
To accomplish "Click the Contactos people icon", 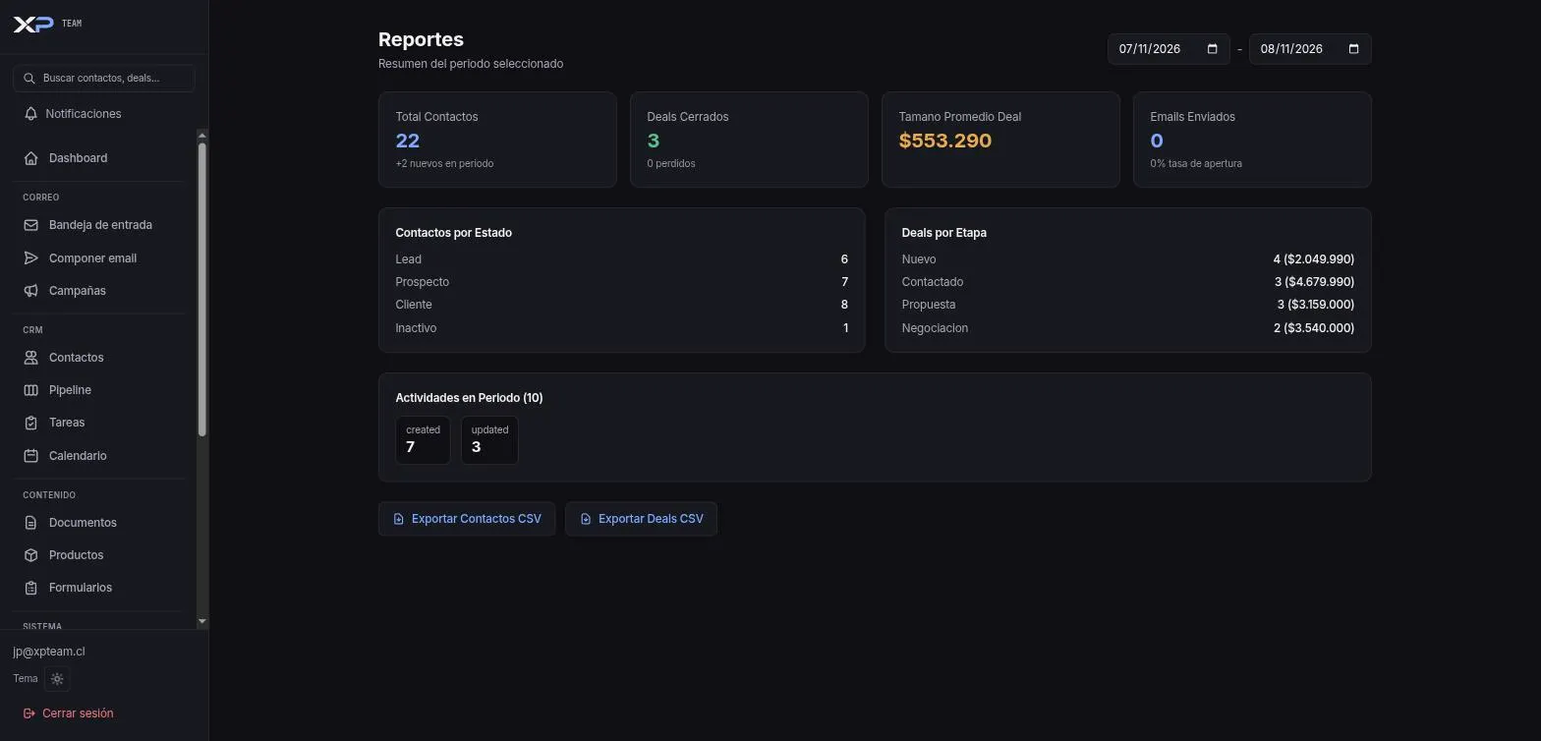I will pyautogui.click(x=31, y=358).
